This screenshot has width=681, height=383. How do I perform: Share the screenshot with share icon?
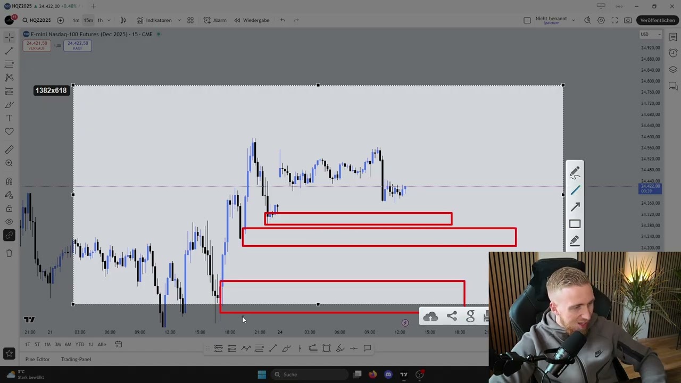[x=452, y=317]
